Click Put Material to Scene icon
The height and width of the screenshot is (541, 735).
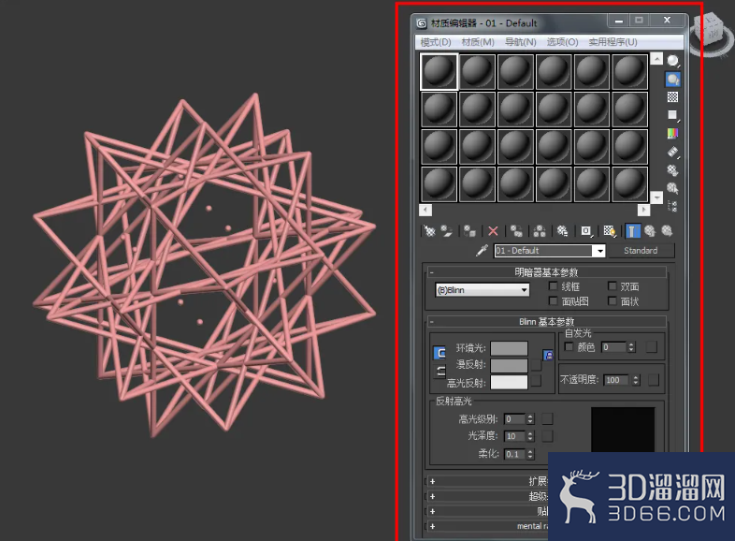pyautogui.click(x=447, y=231)
